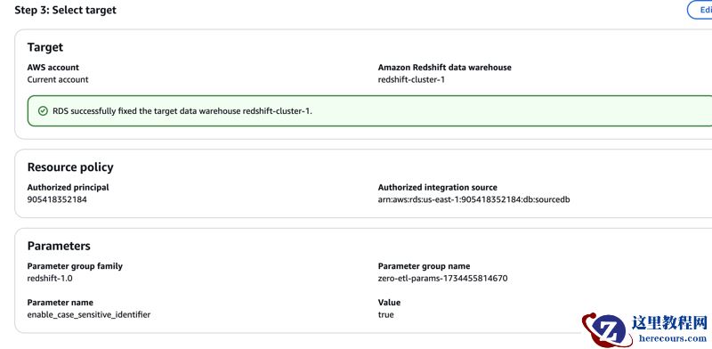Select the 'redshift-1.0' family value
This screenshot has width=712, height=349.
pyautogui.click(x=50, y=278)
